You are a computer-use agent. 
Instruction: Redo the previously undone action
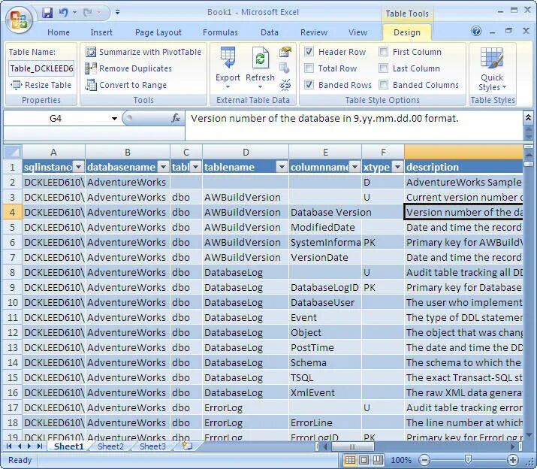pos(87,13)
